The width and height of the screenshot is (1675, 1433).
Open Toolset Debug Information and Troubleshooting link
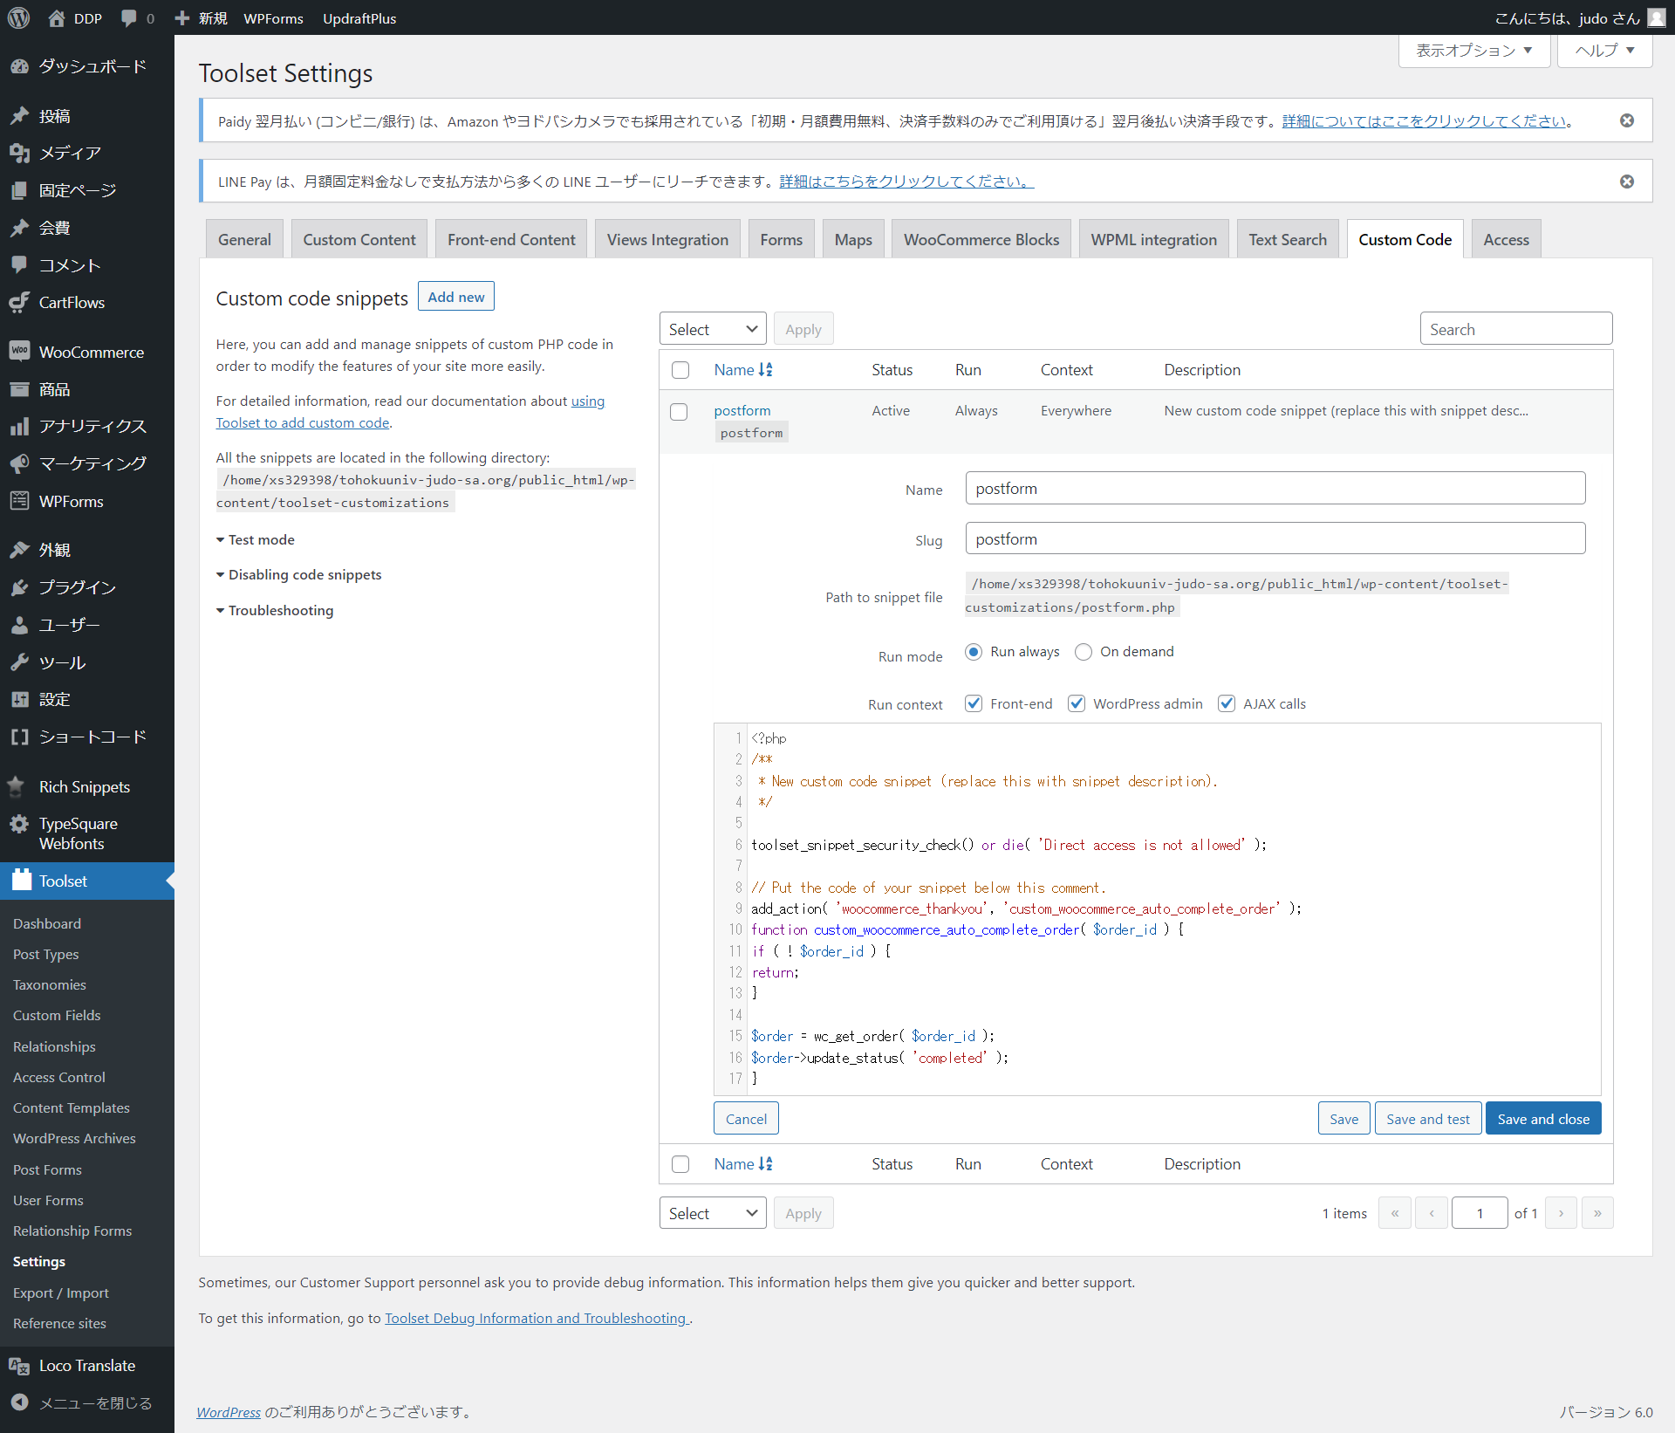(x=537, y=1318)
